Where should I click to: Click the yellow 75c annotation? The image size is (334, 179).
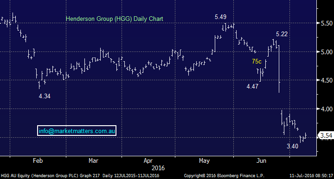click(x=257, y=61)
